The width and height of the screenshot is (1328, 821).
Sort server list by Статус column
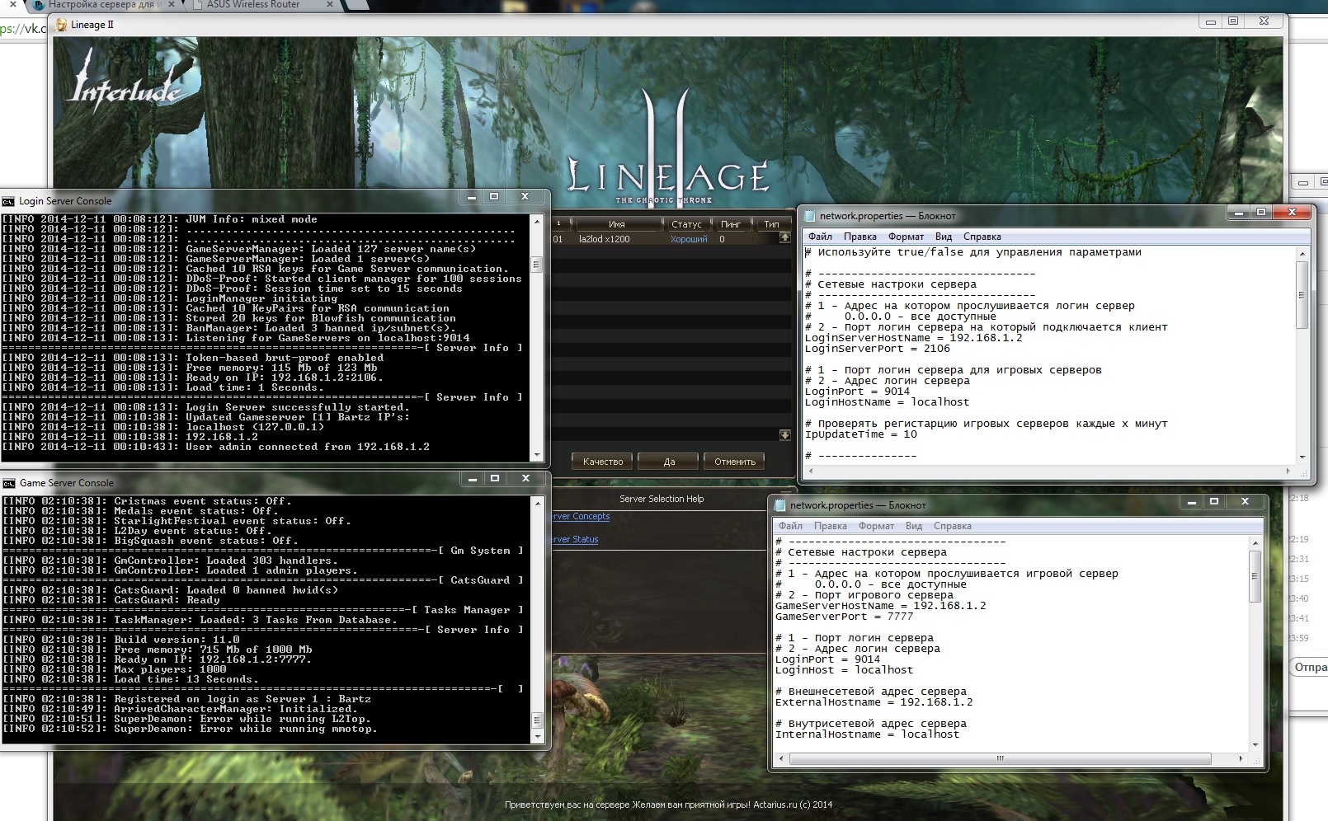point(686,224)
